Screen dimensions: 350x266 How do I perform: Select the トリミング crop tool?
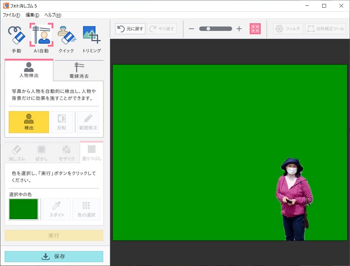coord(91,39)
